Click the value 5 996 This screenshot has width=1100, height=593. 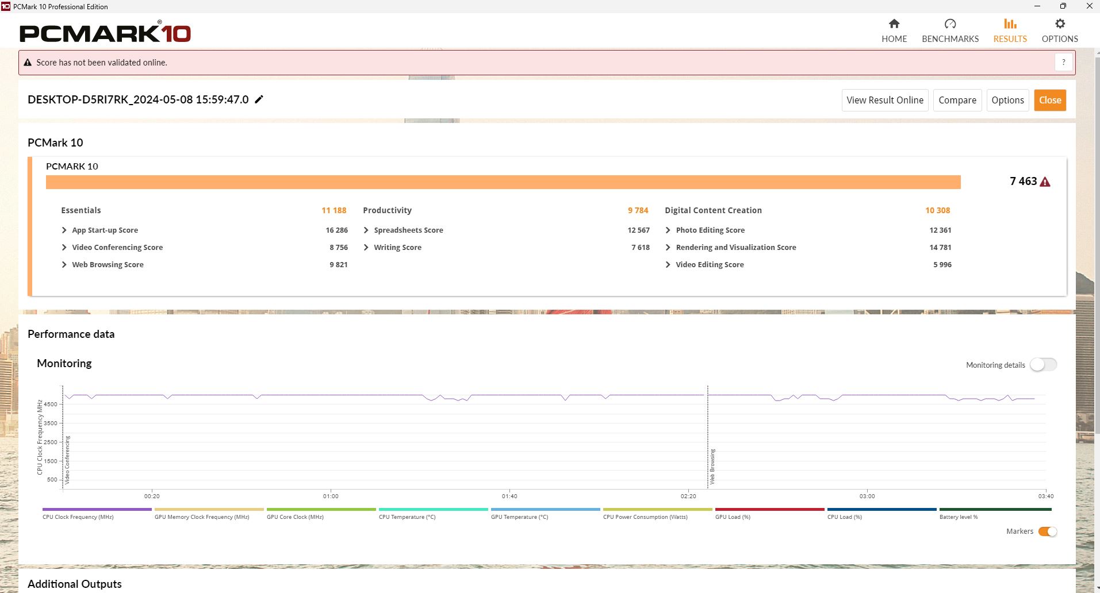942,264
